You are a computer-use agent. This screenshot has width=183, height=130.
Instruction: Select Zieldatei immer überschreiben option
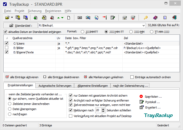pos(10,104)
